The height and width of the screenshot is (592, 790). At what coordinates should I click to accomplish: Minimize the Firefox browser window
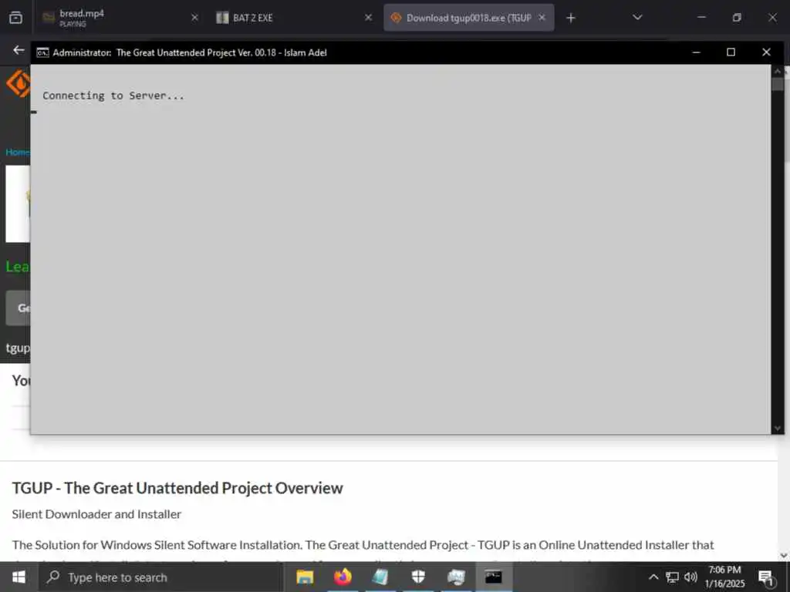[x=701, y=18]
